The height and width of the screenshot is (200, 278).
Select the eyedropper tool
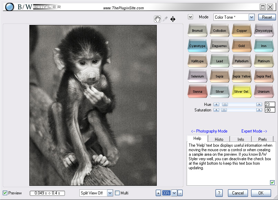[x=165, y=19]
